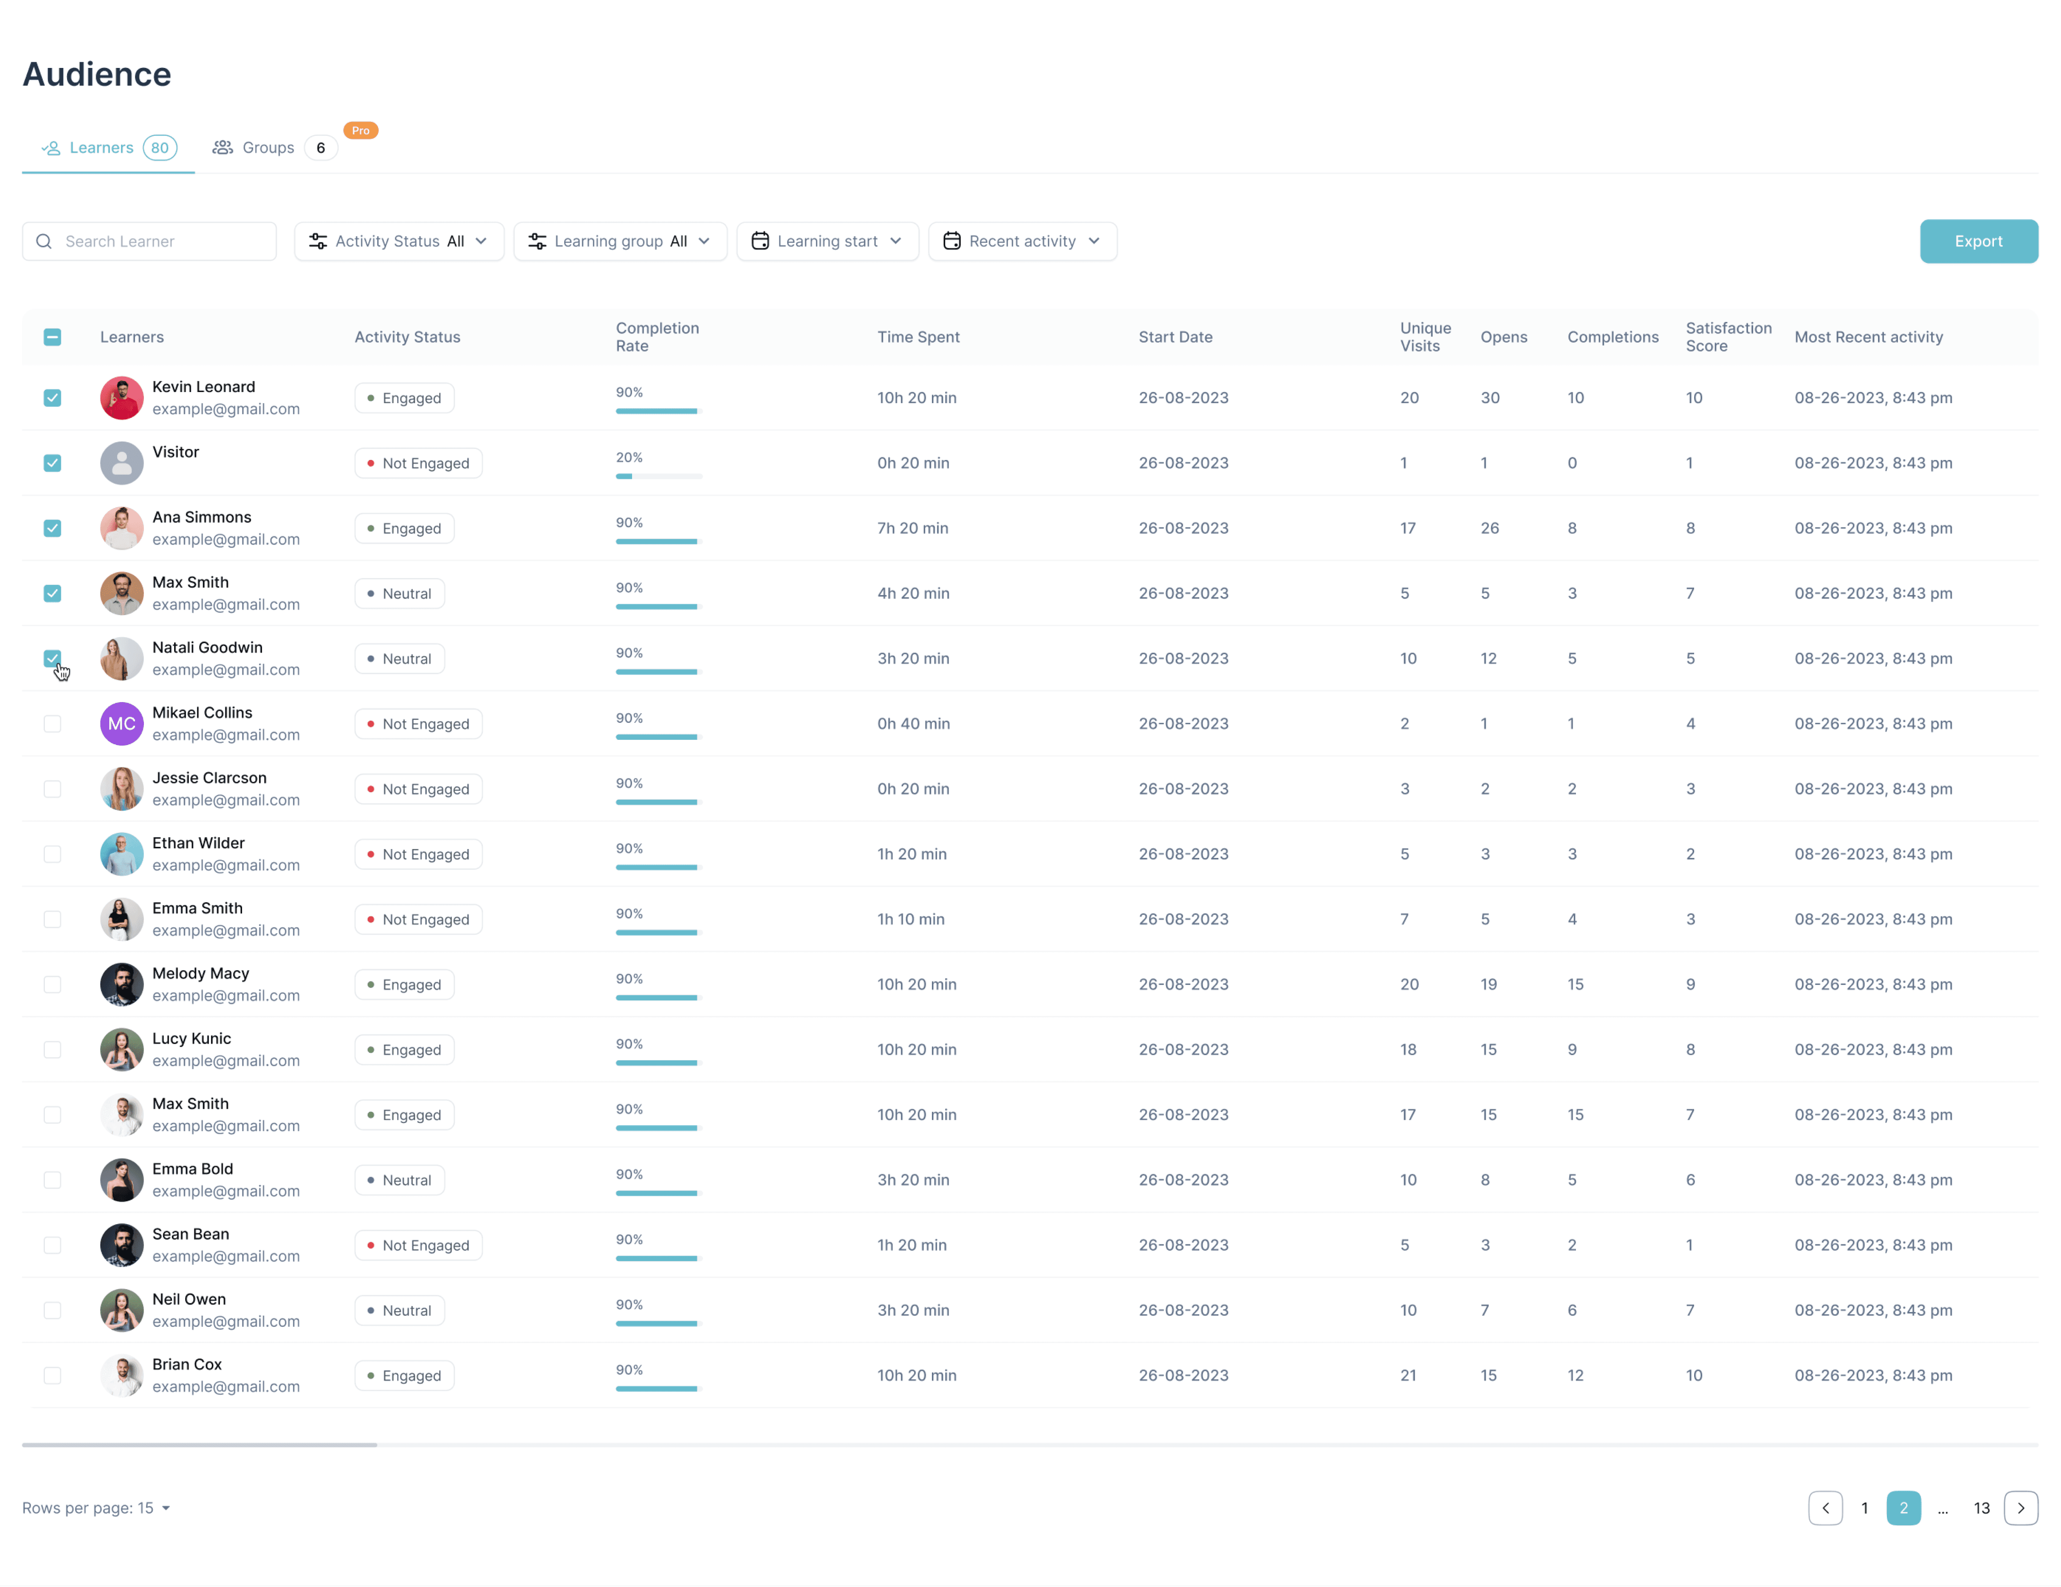The image size is (2061, 1587).
Task: Click the Visitor placeholder avatar icon
Action: tap(122, 463)
